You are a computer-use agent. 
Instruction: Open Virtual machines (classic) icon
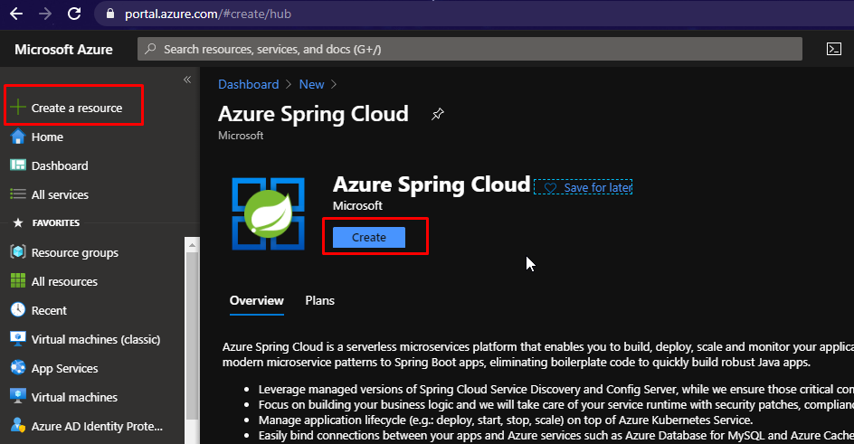pos(17,339)
